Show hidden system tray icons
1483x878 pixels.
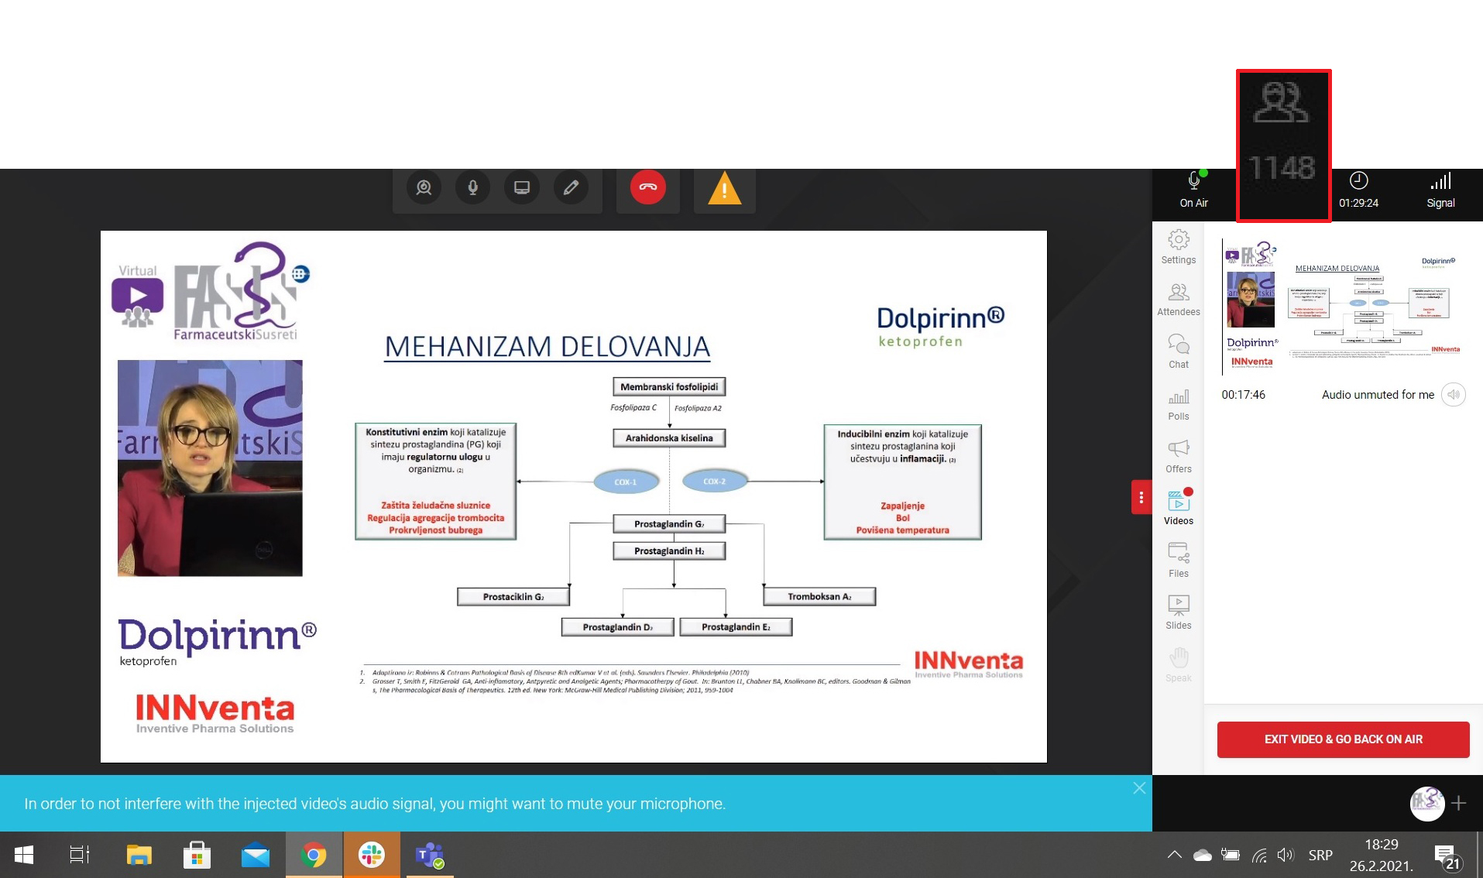[1174, 855]
